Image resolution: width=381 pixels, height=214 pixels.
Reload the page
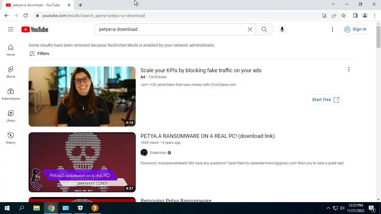26,15
